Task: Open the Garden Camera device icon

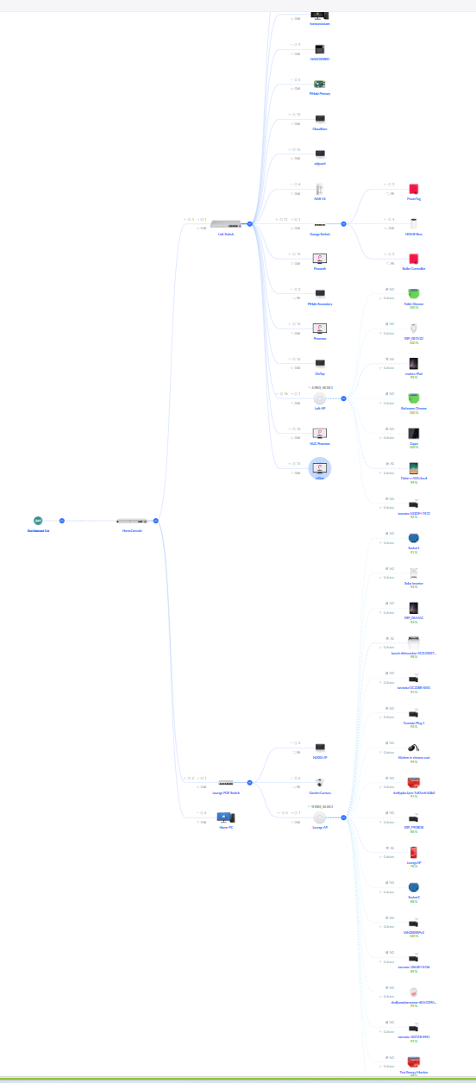Action: [x=320, y=782]
